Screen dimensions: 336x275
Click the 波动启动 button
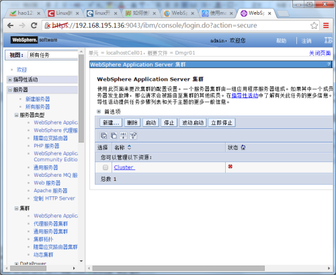(x=193, y=122)
